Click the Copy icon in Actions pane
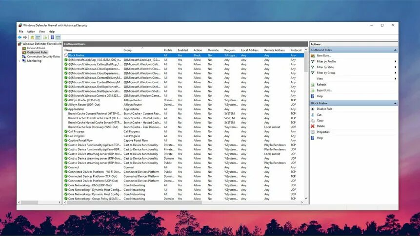 [x=313, y=121]
